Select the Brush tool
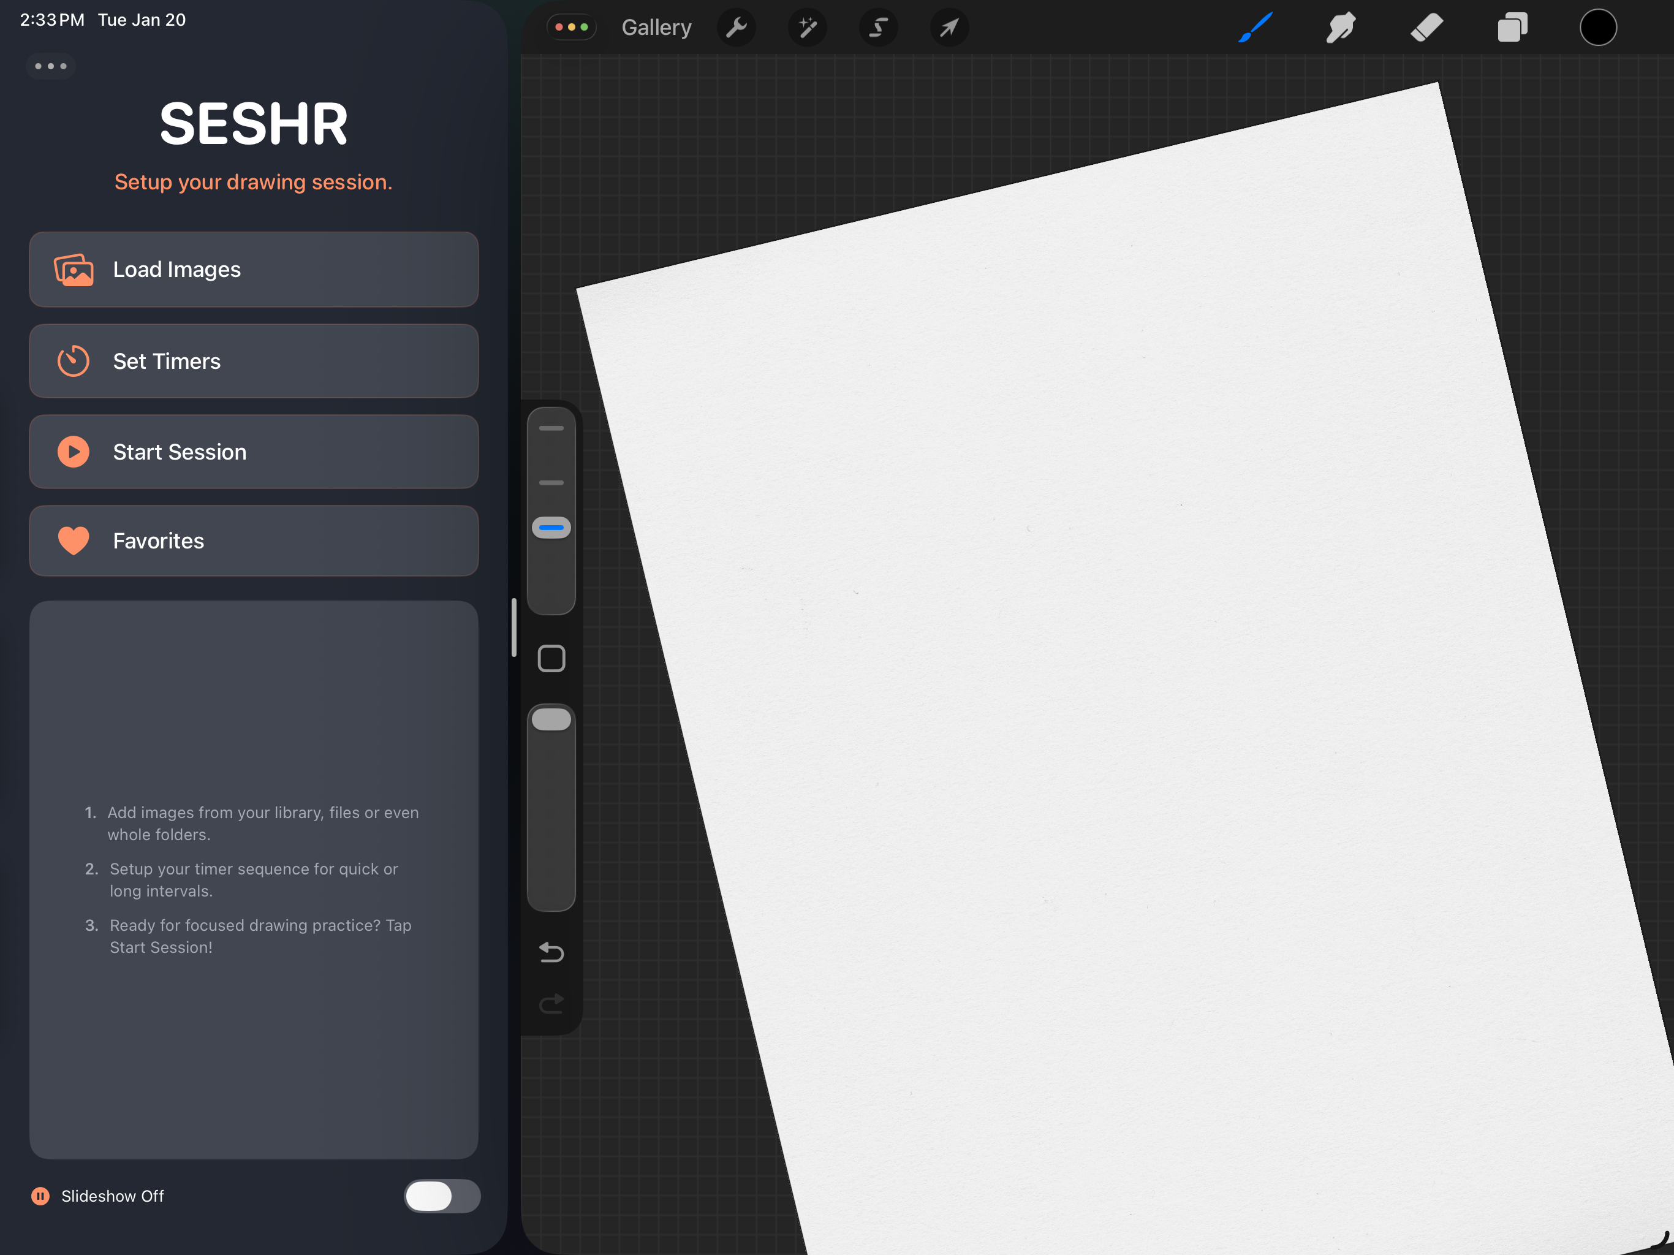This screenshot has height=1255, width=1674. (1255, 27)
